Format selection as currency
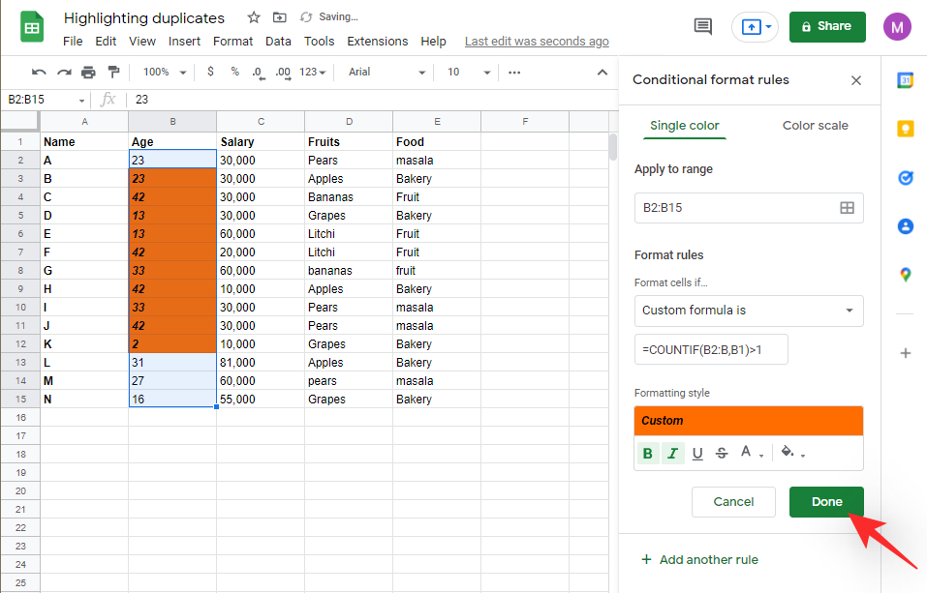 [210, 72]
